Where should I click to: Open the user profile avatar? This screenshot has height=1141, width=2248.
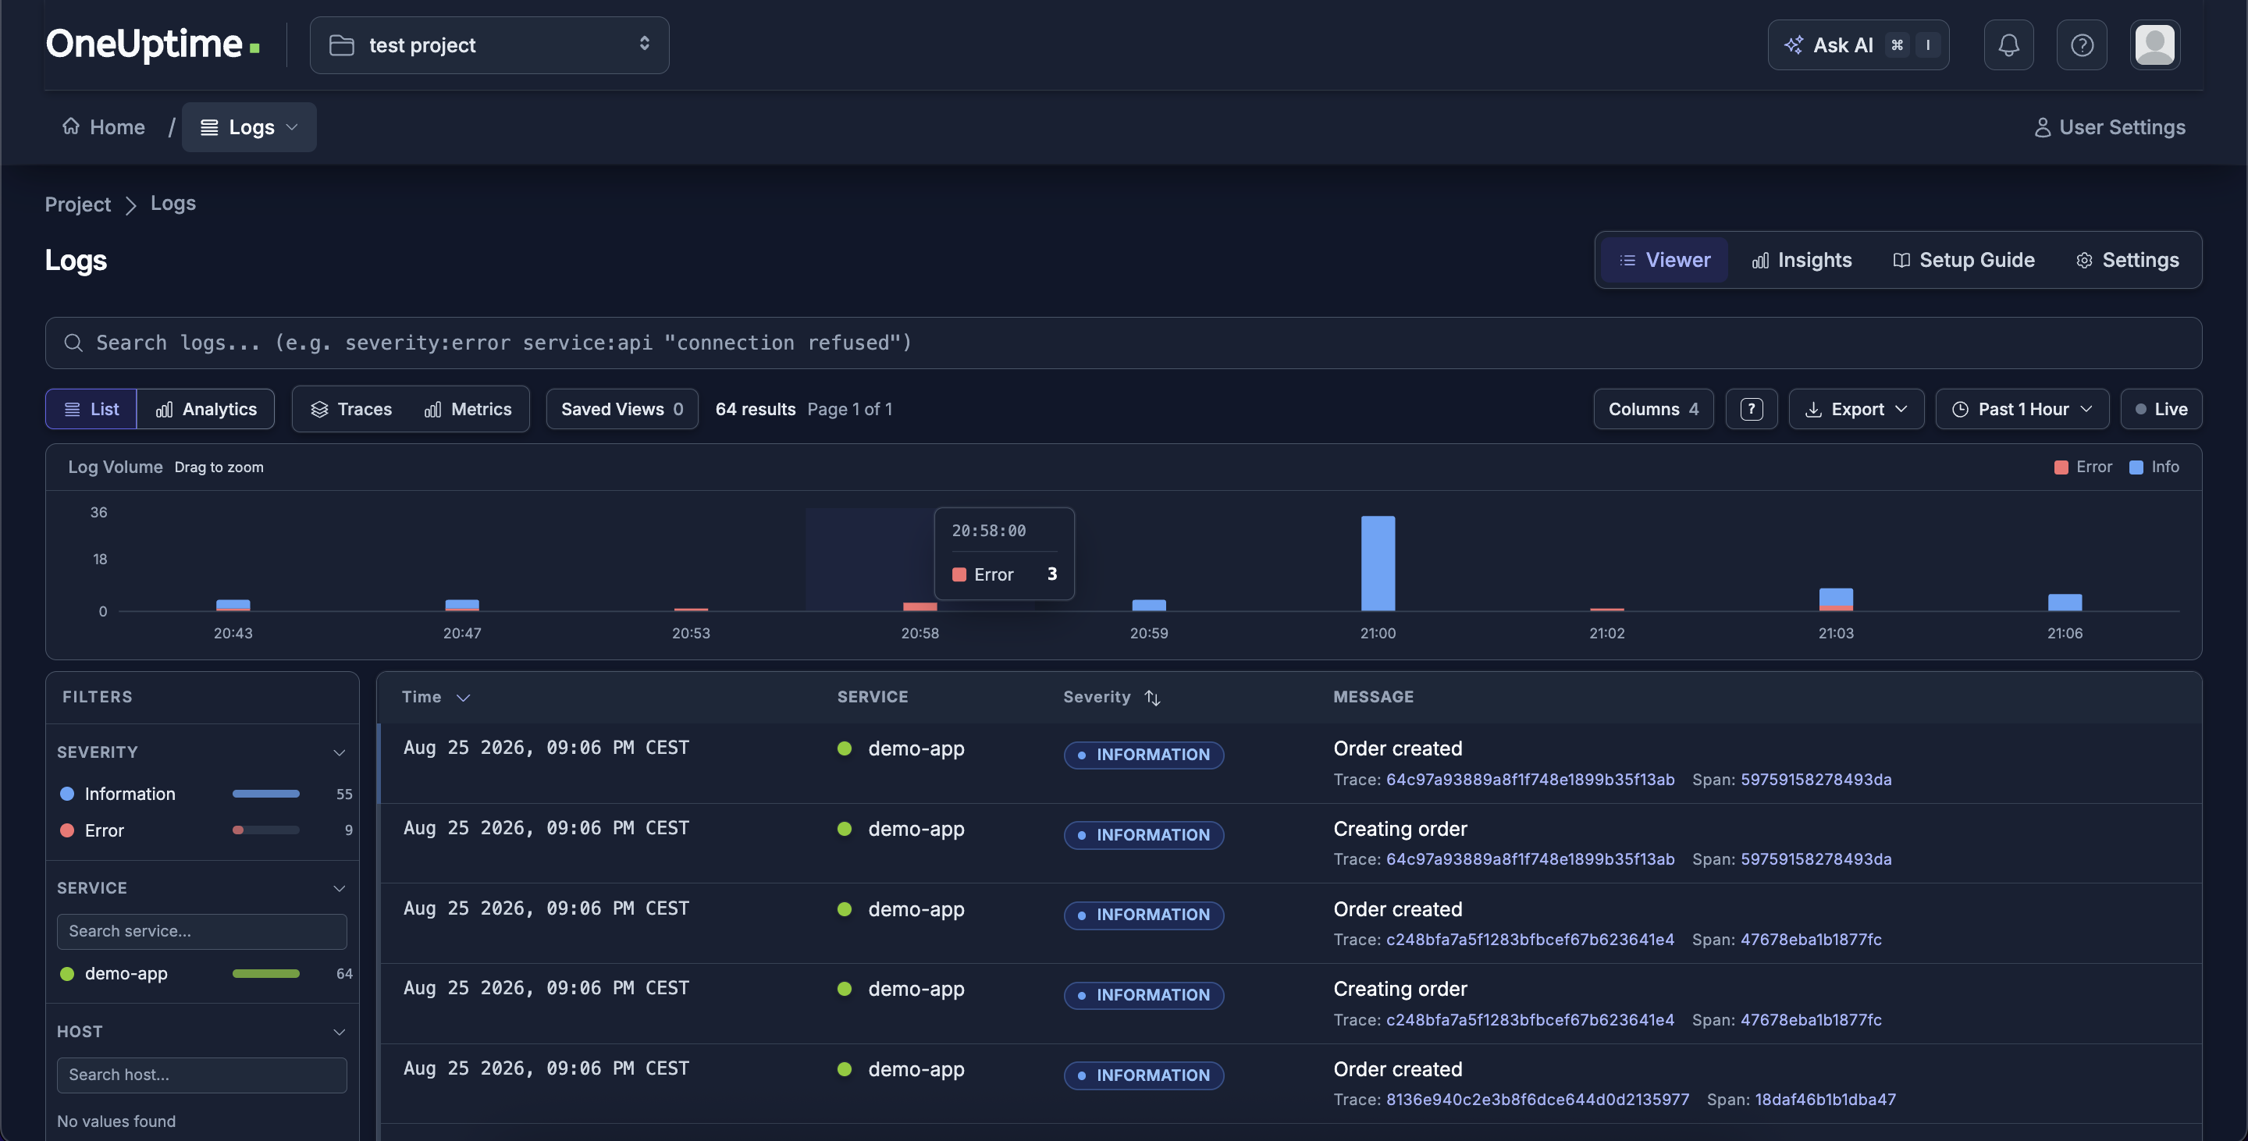click(x=2154, y=44)
